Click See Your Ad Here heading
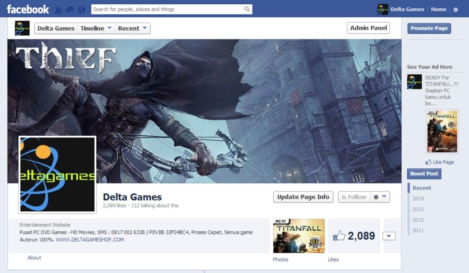This screenshot has height=273, width=469. tap(429, 67)
